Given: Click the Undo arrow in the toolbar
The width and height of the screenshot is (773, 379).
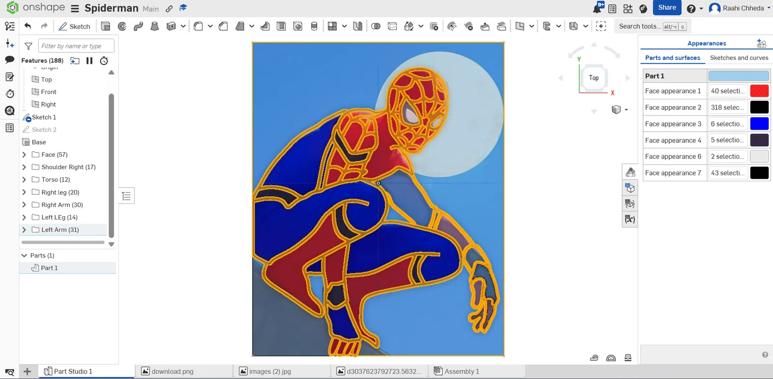Looking at the screenshot, I should (x=28, y=26).
